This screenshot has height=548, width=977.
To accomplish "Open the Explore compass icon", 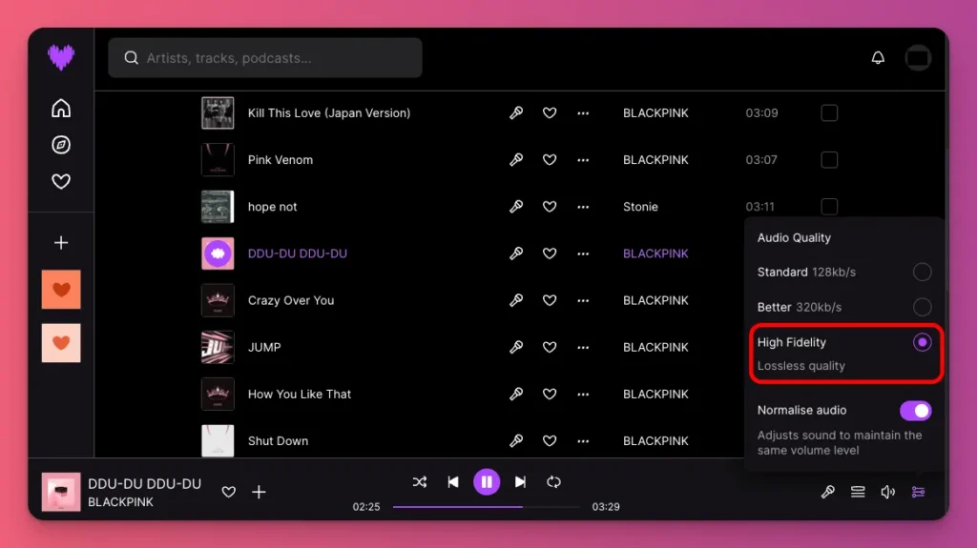I will [x=61, y=145].
